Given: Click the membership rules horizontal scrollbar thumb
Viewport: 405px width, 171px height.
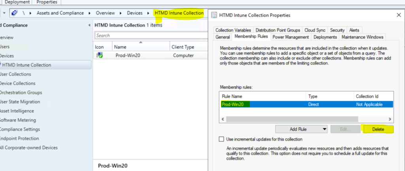Looking at the screenshot, I should coord(292,119).
